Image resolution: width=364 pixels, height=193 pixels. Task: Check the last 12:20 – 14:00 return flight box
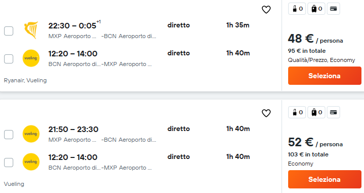9,163
